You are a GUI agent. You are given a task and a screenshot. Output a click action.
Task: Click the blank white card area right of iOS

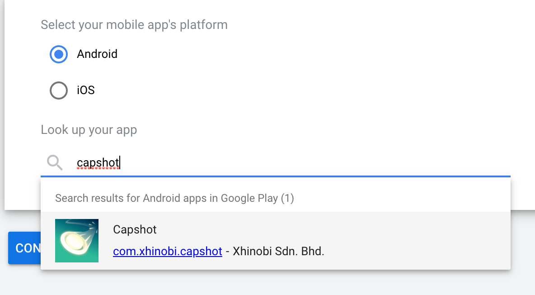[307, 90]
